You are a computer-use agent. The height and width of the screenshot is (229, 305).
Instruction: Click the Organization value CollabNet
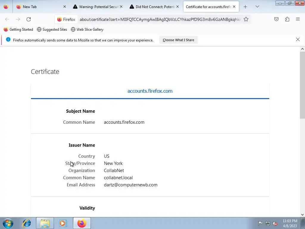(x=114, y=170)
